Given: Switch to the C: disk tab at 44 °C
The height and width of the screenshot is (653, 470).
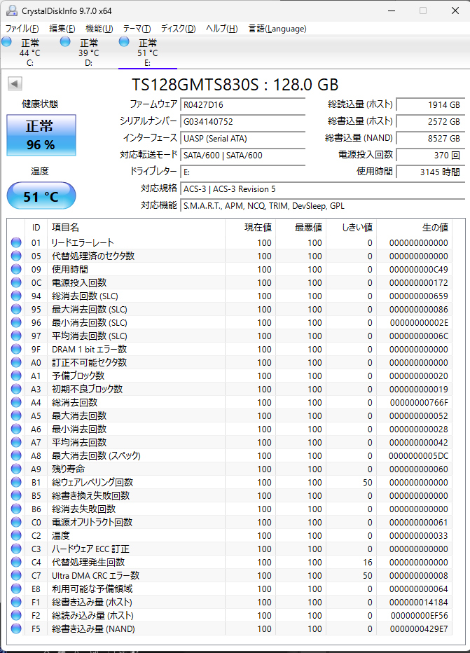Looking at the screenshot, I should tap(30, 53).
